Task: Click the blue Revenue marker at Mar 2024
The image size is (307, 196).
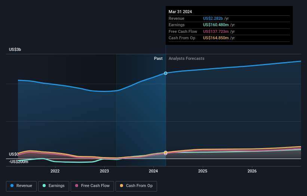Action: click(166, 73)
